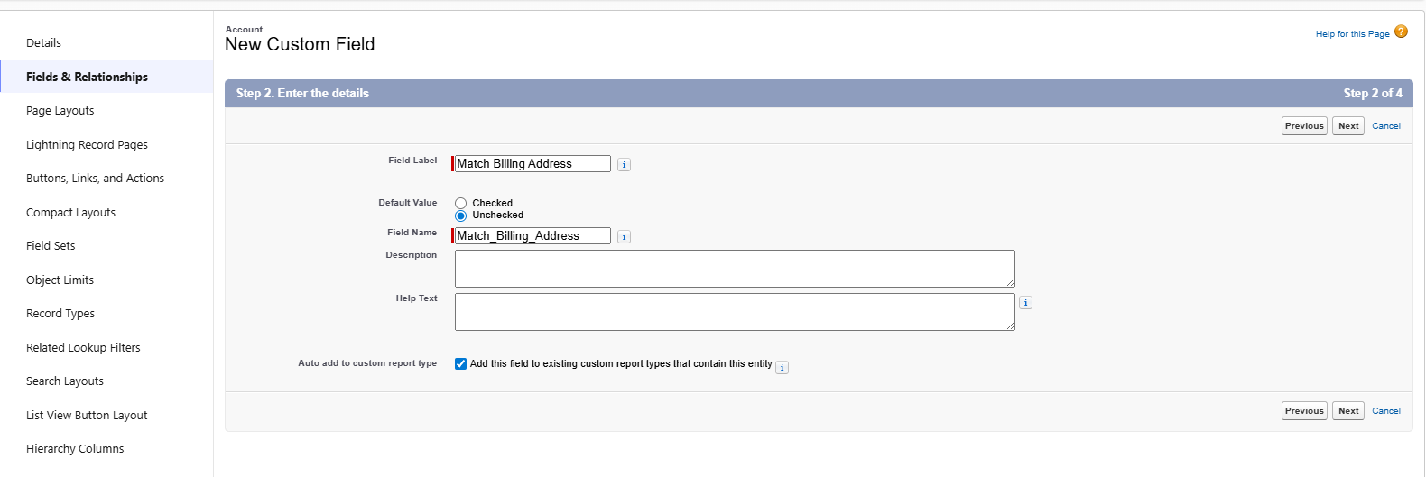Screen dimensions: 1426x477
Task: Uncheck Auto add to custom report type
Action: tap(460, 364)
